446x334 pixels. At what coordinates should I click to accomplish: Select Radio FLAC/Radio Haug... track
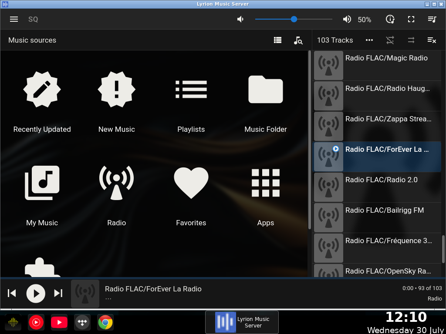point(377,96)
